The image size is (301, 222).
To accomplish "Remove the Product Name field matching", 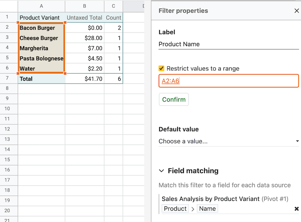I will pos(296,209).
